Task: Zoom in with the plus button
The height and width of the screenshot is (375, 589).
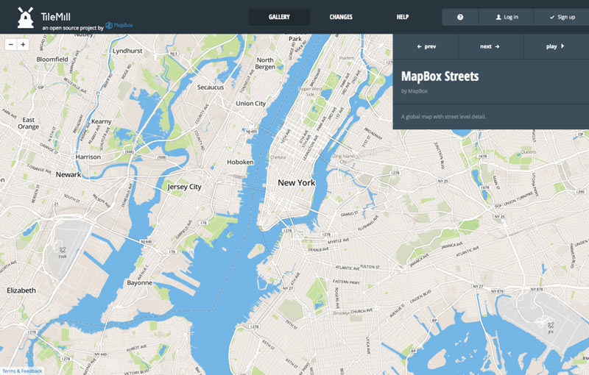Action: [x=23, y=44]
